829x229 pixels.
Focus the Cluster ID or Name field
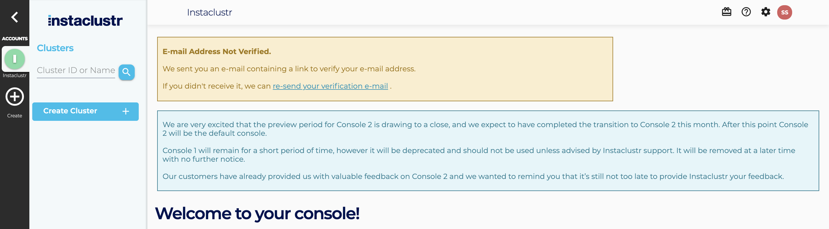tap(76, 70)
